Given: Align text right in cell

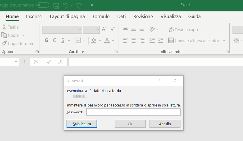Looking at the screenshot, I should [142, 40].
